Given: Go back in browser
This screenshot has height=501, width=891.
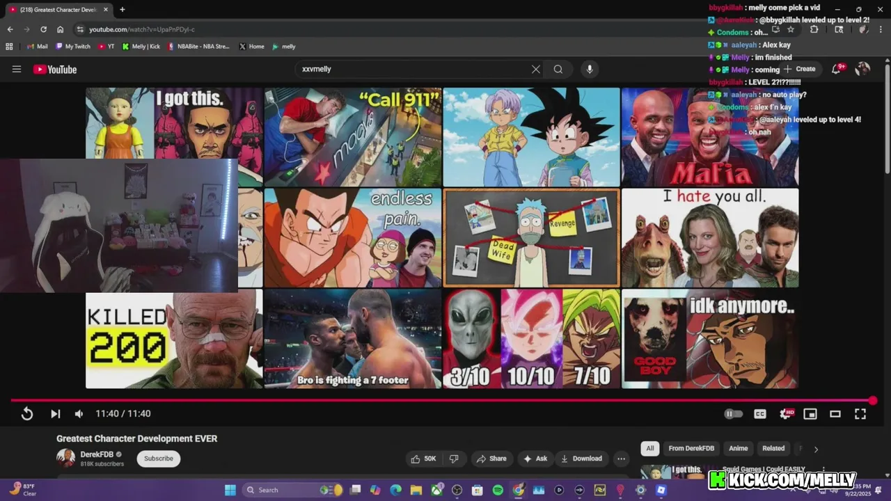Looking at the screenshot, I should [x=10, y=29].
